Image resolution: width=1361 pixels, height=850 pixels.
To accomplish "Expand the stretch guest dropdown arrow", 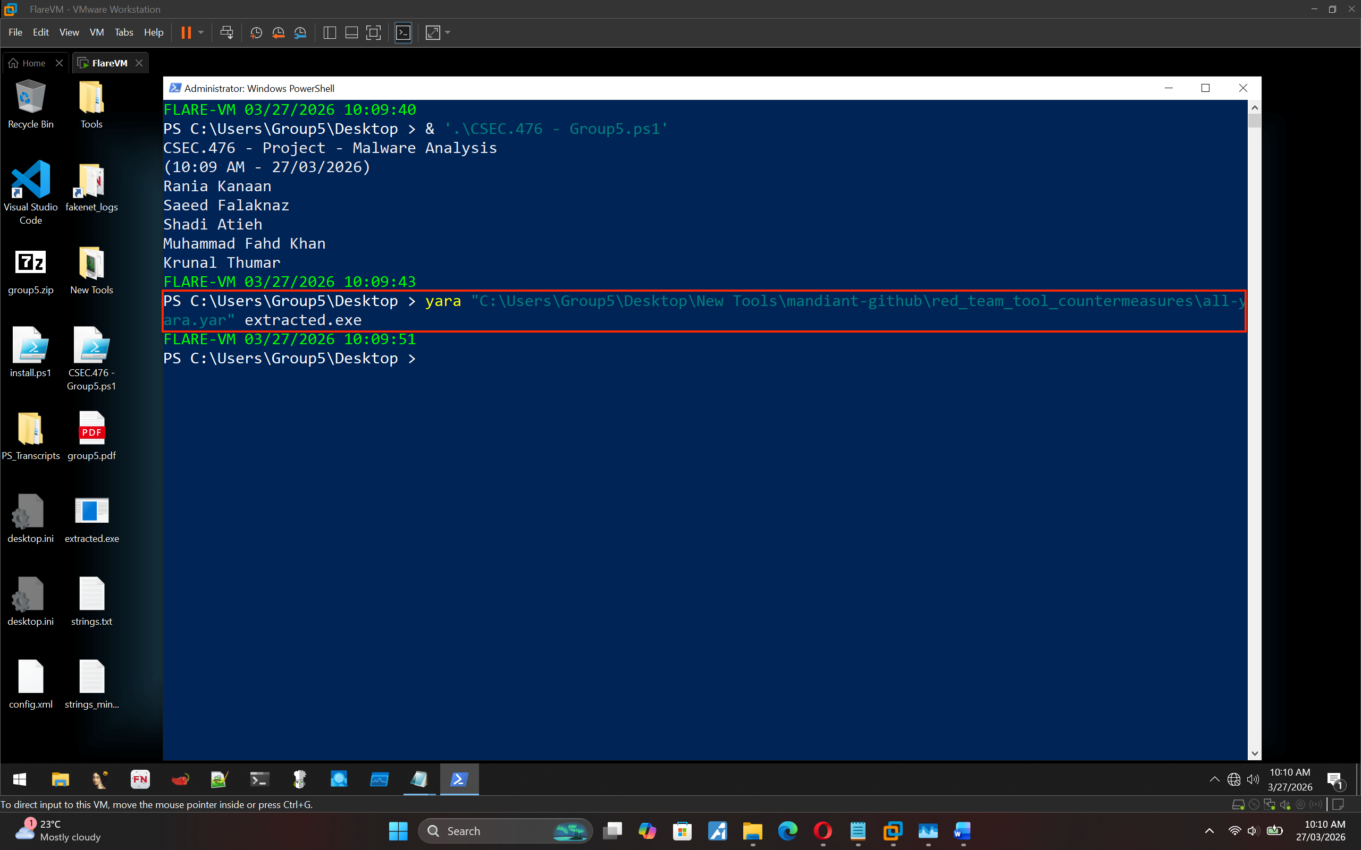I will point(448,32).
